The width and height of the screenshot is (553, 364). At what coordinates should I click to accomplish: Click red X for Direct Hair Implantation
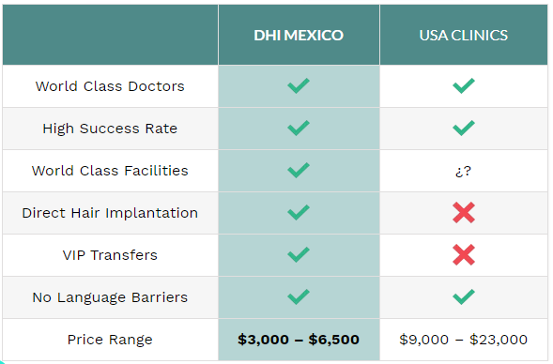coord(464,212)
